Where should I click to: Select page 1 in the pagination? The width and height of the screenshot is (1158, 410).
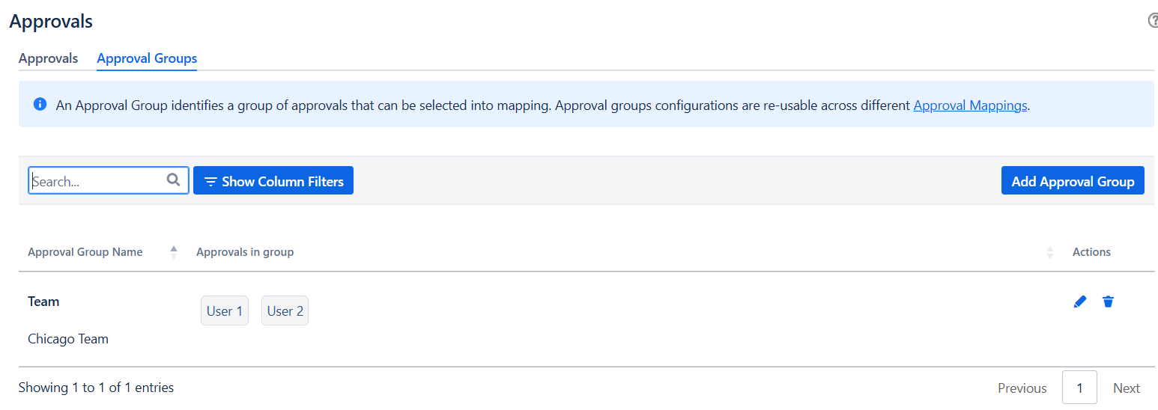point(1079,388)
